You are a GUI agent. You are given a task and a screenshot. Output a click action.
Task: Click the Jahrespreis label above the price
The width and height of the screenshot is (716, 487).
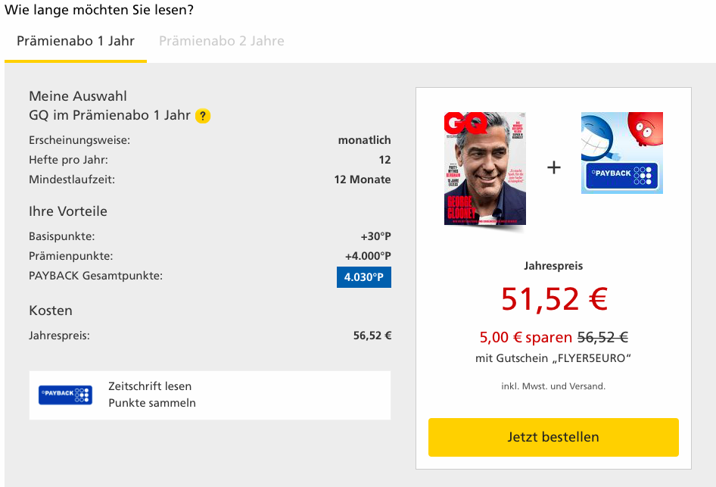coord(553,266)
